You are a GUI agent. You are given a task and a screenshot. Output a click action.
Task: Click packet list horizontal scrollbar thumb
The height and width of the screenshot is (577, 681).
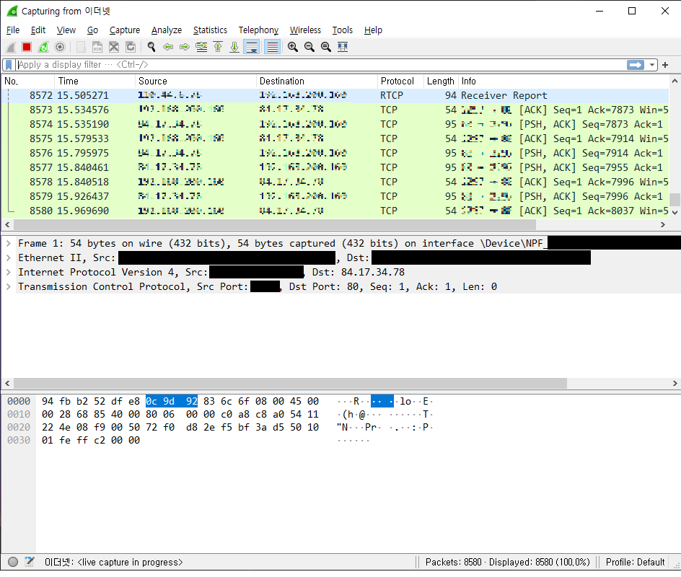(274, 224)
